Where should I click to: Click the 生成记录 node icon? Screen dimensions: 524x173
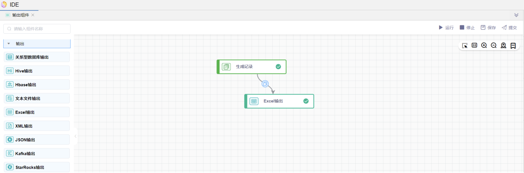(x=226, y=67)
